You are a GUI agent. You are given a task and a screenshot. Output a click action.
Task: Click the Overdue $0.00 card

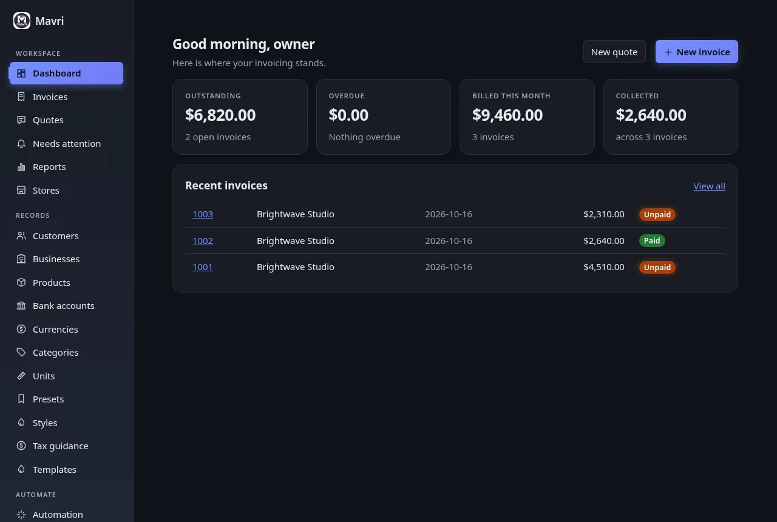point(384,117)
